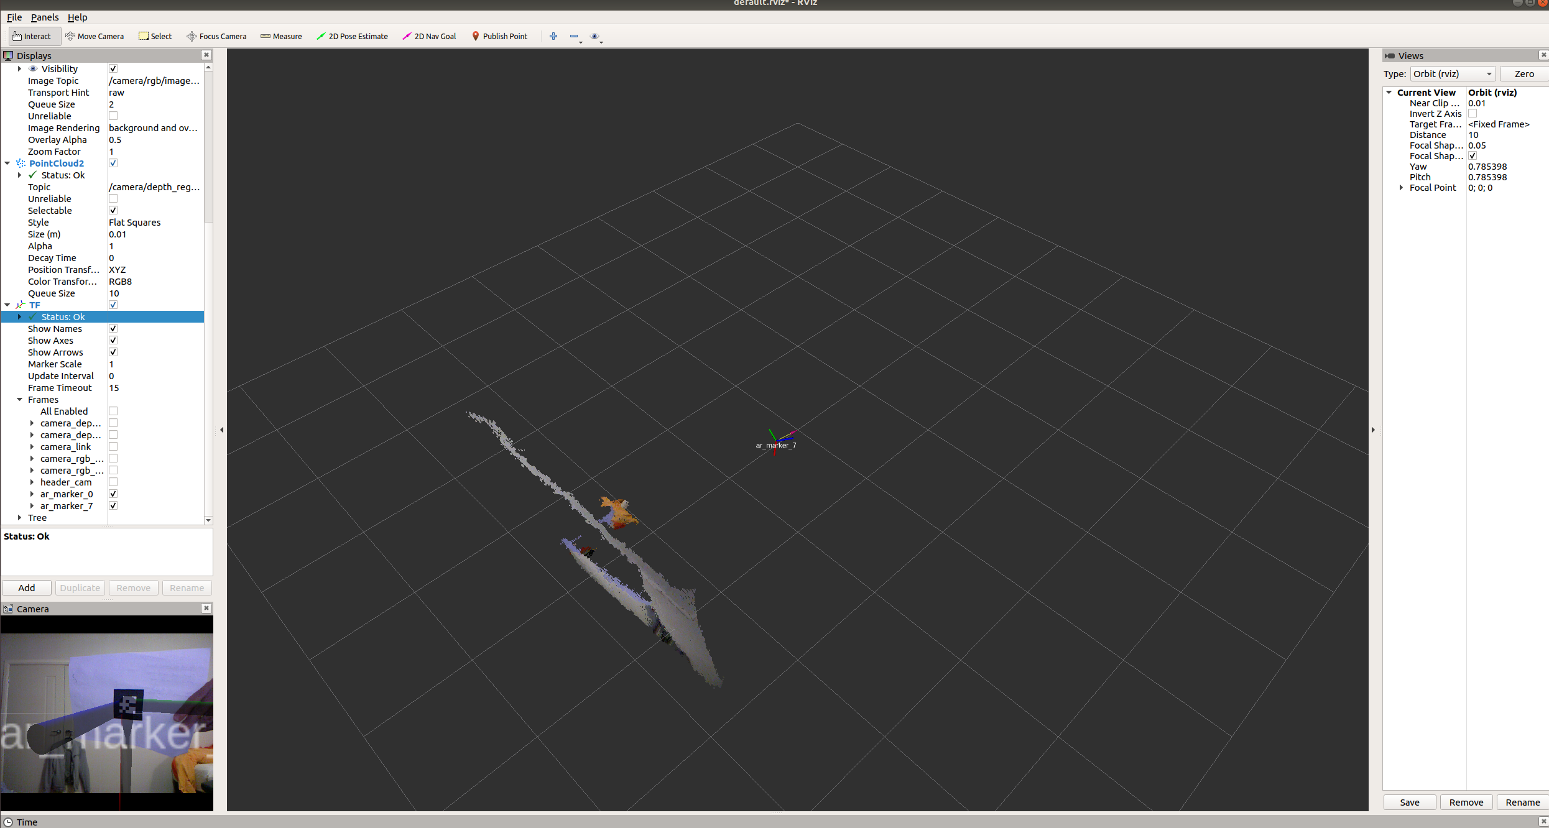Disable the Show Names checkbox

[x=113, y=328]
